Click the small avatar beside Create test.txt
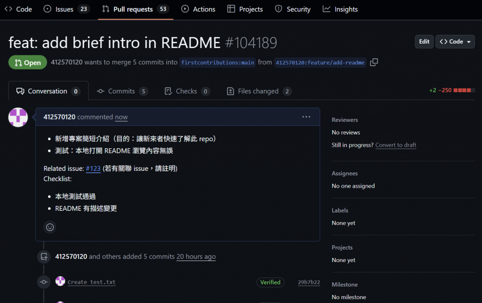Screen dimensions: 482x303 tap(60, 281)
